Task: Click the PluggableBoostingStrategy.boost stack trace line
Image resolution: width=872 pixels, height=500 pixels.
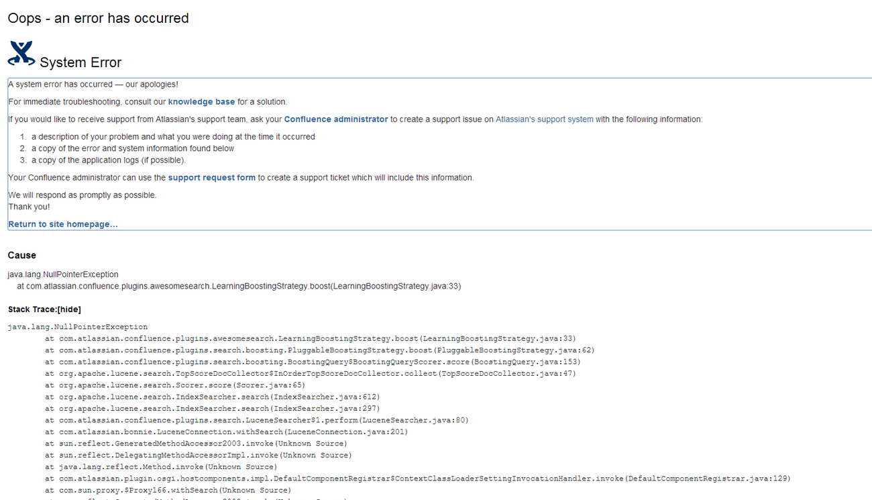Action: [x=320, y=350]
